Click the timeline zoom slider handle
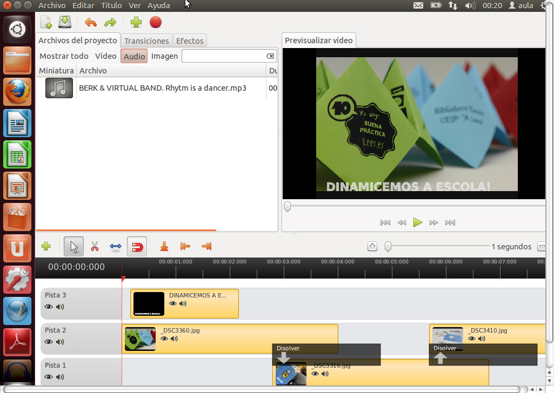 click(388, 247)
